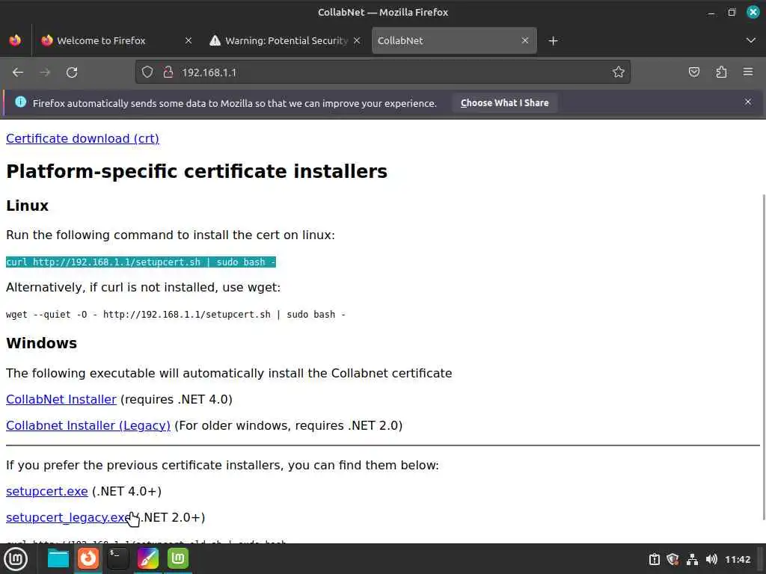Screen dimensions: 766x574
Task: Go back to the previous page
Action: pos(18,72)
